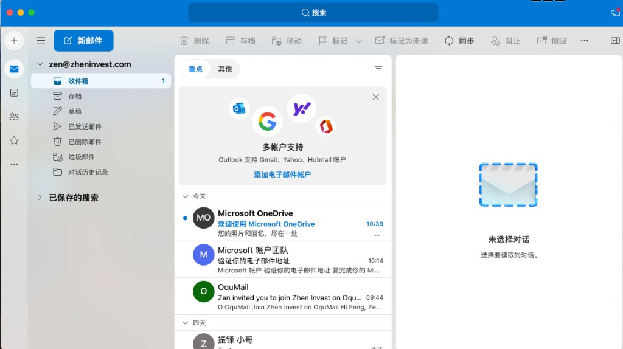Select the 对话历史记录 folder
This screenshot has height=349, width=623.
coord(101,172)
